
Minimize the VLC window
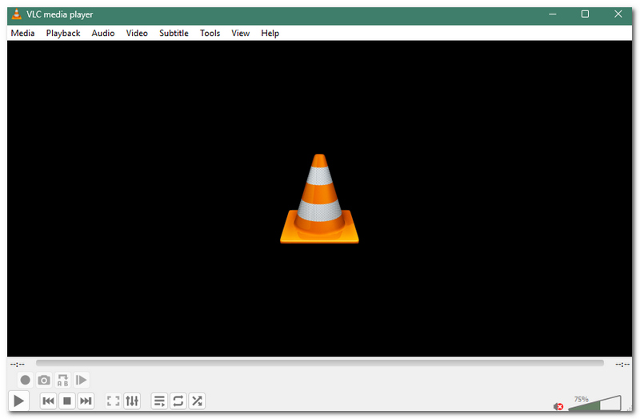point(553,14)
